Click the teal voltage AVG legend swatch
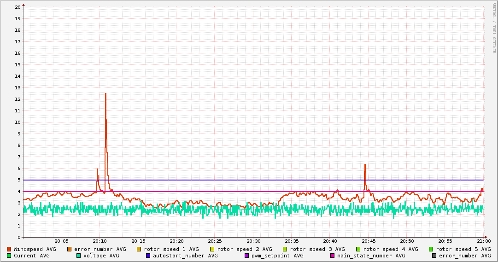Image resolution: width=498 pixels, height=262 pixels. [79, 256]
